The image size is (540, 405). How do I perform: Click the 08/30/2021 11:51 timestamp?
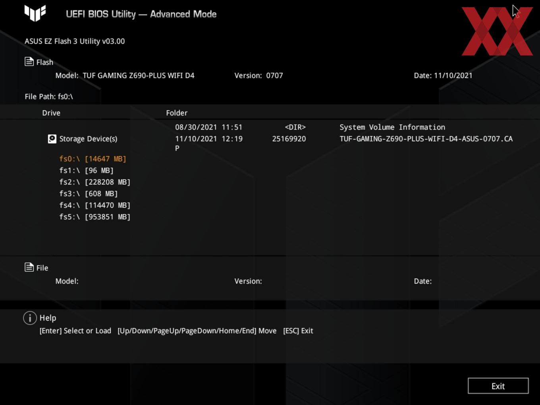point(208,127)
